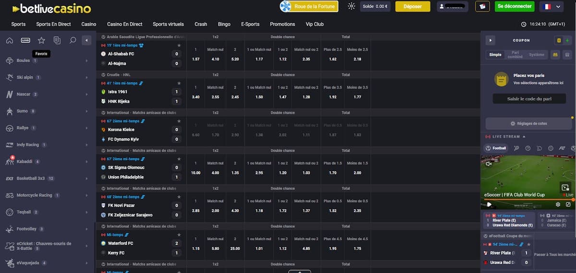Open the Home icon in sidebar
This screenshot has height=273, width=576.
10,40
